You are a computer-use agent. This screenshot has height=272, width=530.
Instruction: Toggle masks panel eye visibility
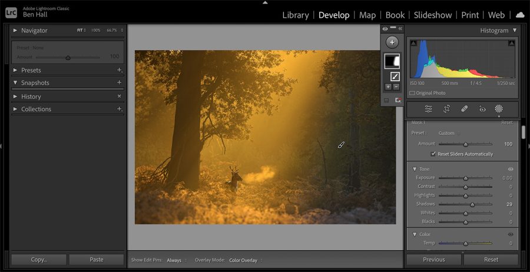(385, 29)
